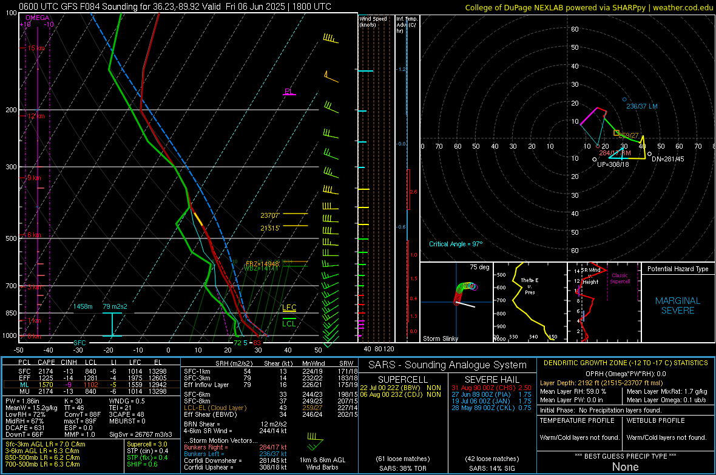Click the Sfc-3km AGL LR = 7.0 C/km line

[46, 444]
